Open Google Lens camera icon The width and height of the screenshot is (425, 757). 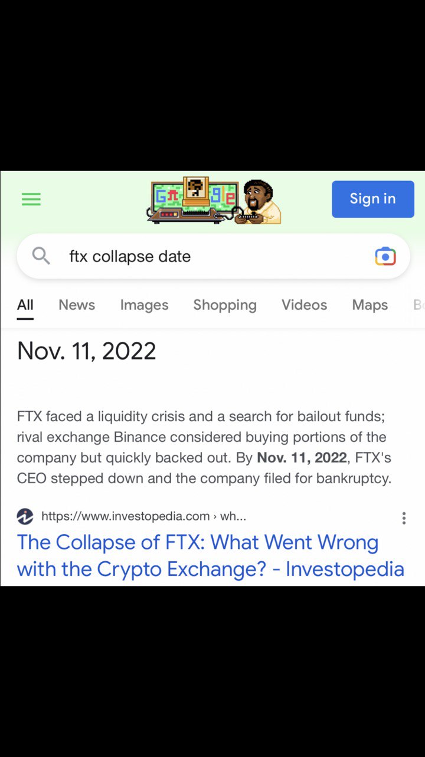click(x=385, y=256)
